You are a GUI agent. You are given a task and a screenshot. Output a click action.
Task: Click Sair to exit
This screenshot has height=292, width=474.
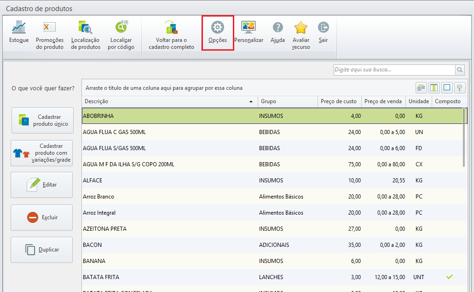click(x=324, y=32)
